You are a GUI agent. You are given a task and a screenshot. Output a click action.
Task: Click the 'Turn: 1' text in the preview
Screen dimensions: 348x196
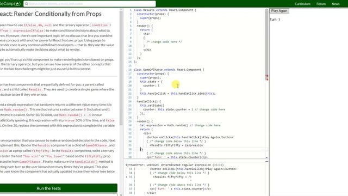pyautogui.click(x=275, y=20)
